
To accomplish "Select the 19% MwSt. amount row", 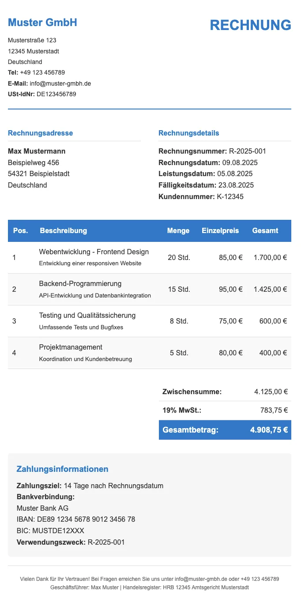I will click(225, 410).
